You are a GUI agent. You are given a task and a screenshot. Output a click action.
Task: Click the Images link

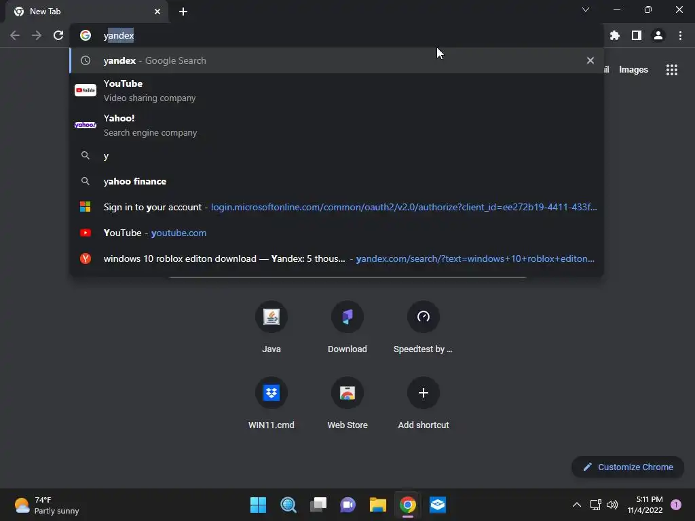(x=633, y=70)
